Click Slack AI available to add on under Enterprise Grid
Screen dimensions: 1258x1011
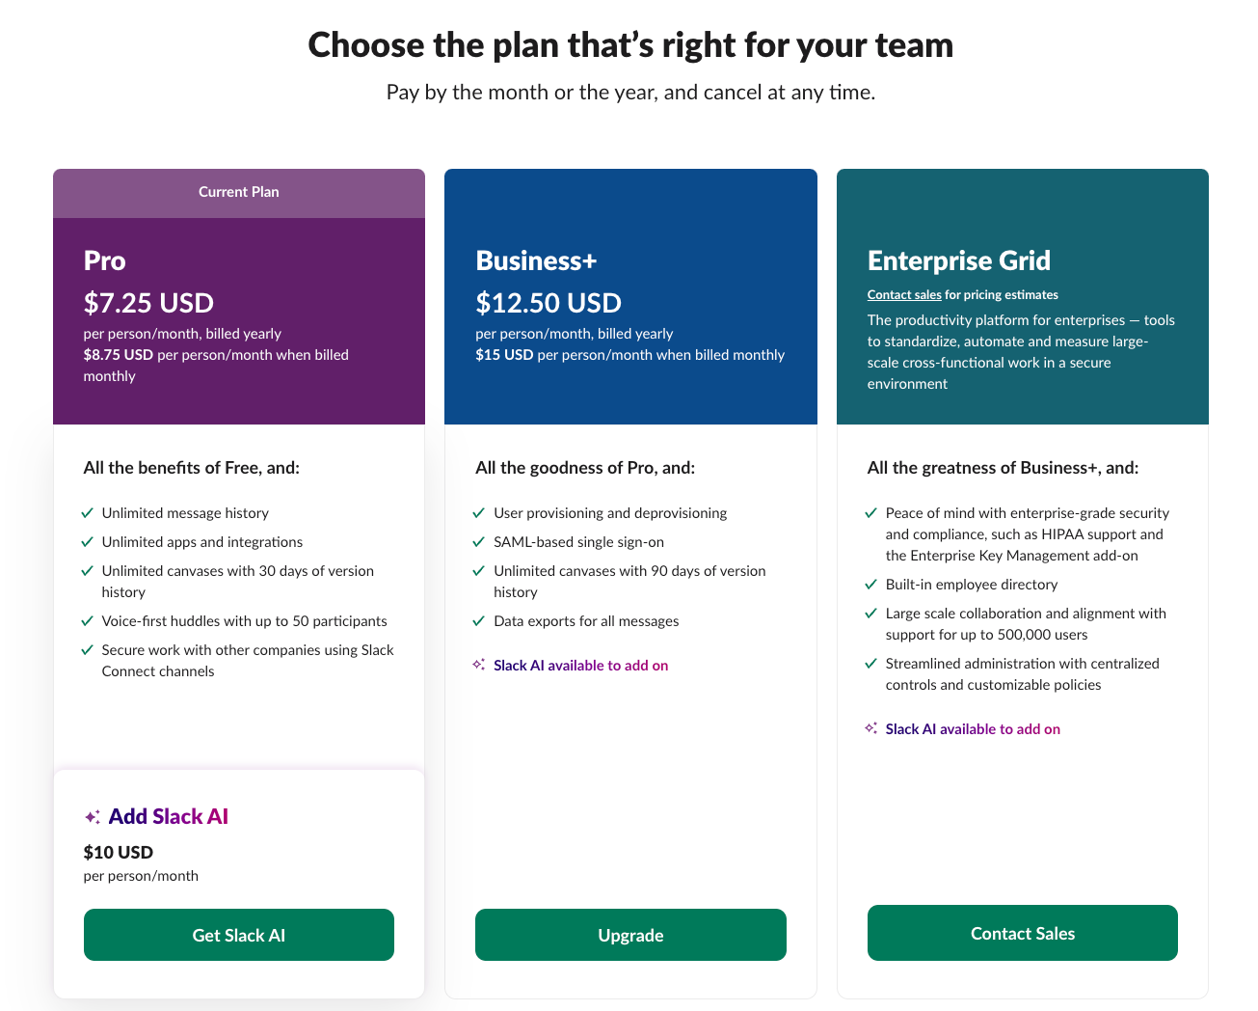pyautogui.click(x=973, y=729)
